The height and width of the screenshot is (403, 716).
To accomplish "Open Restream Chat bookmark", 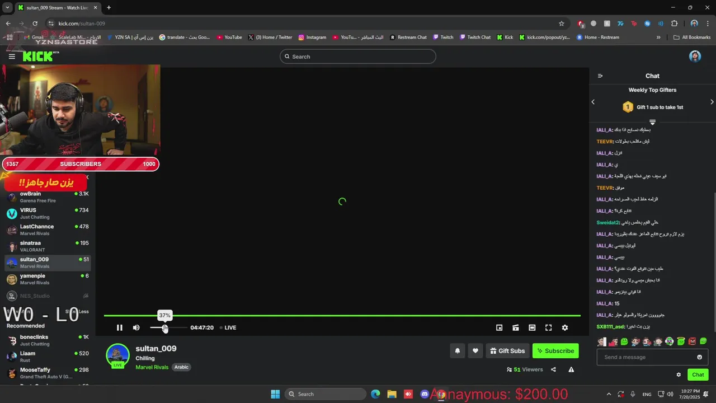I will pyautogui.click(x=408, y=38).
